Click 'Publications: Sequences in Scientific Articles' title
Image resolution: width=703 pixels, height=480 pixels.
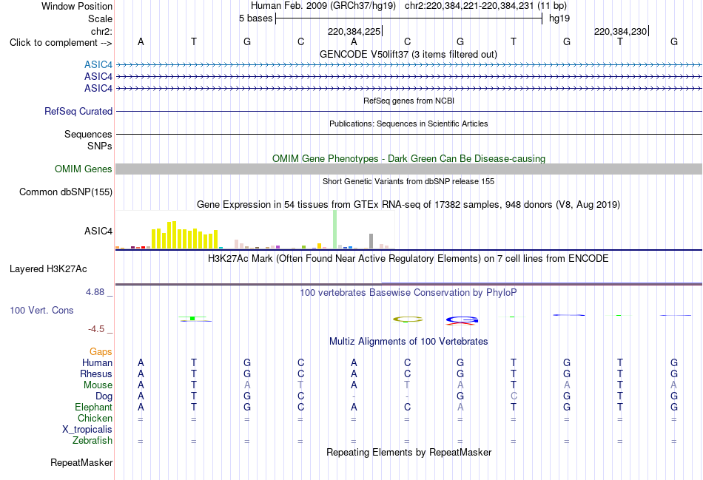408,124
